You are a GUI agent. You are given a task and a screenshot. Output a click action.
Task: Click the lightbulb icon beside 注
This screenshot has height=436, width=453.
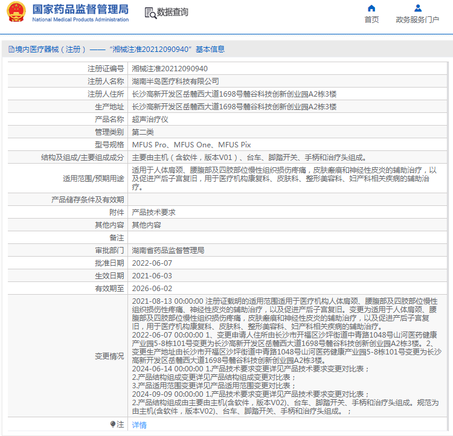point(113,424)
